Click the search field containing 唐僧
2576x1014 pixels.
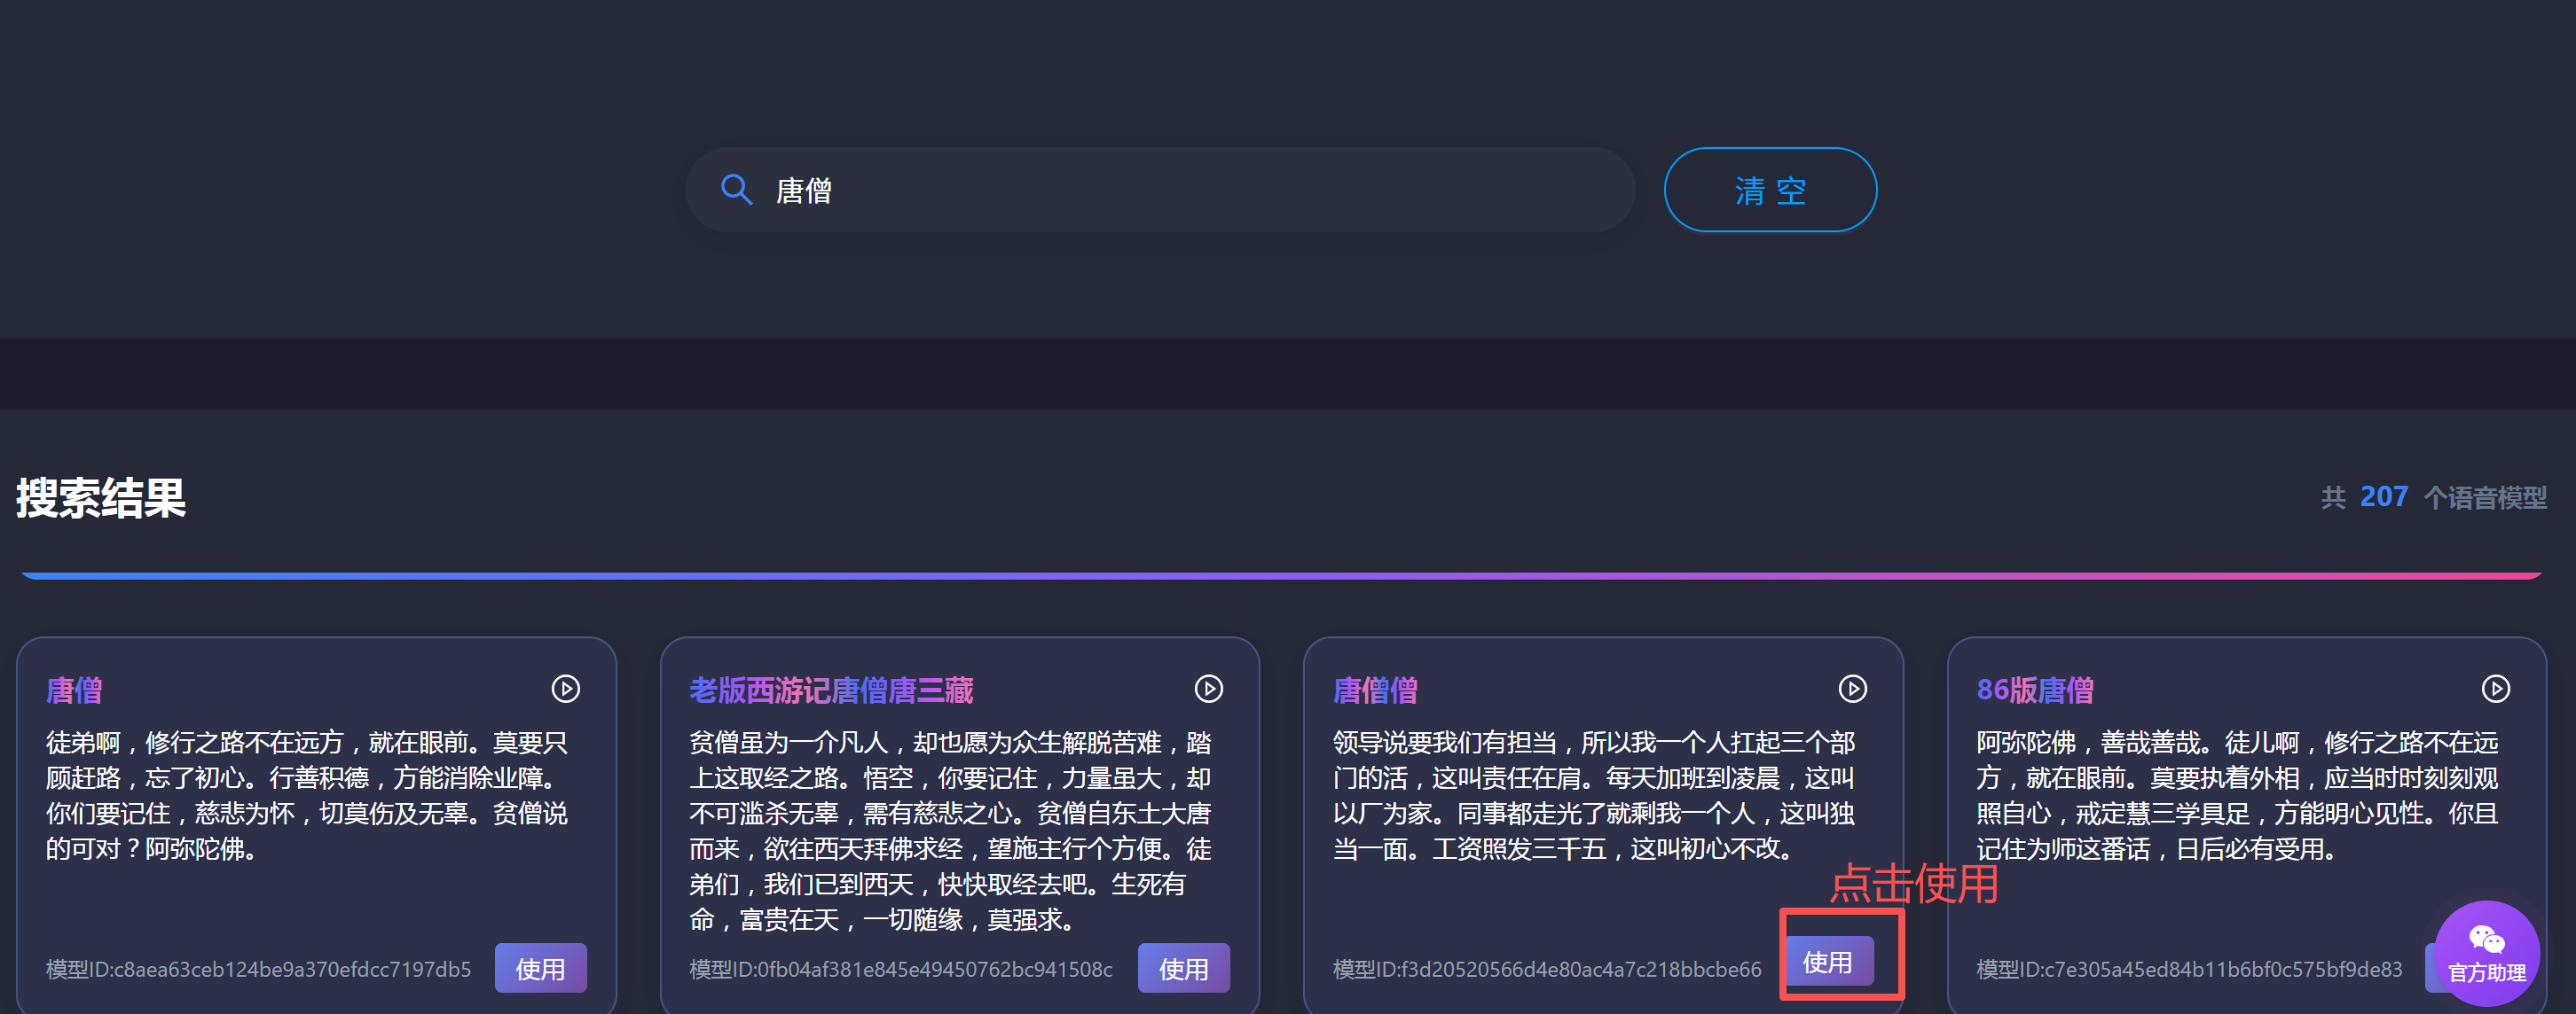click(1160, 190)
